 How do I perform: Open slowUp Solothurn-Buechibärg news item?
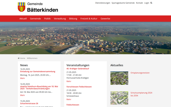tap(39, 88)
